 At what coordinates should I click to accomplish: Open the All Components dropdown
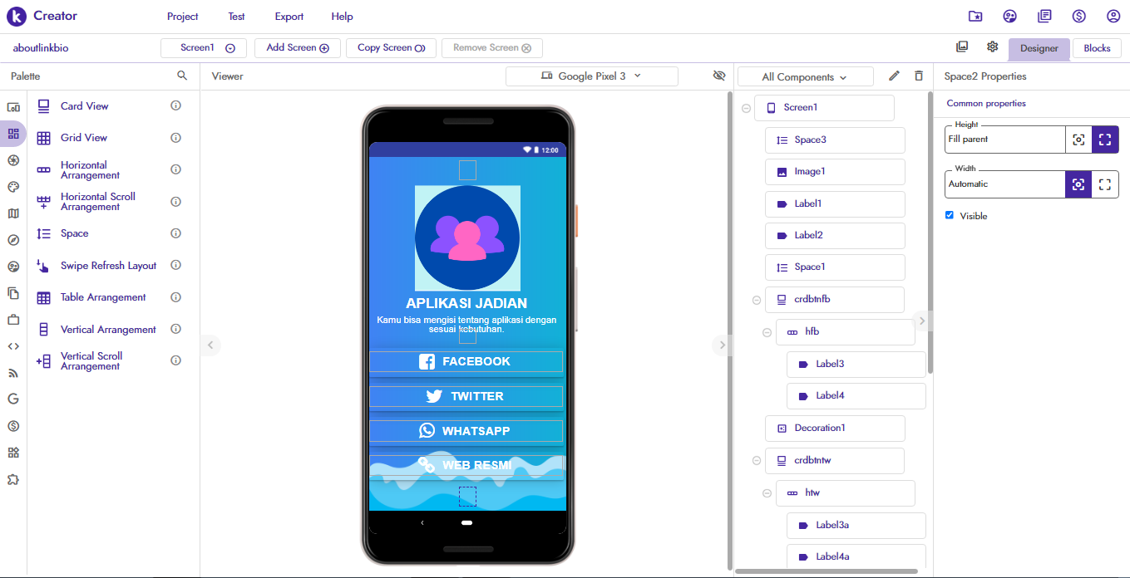(x=804, y=77)
